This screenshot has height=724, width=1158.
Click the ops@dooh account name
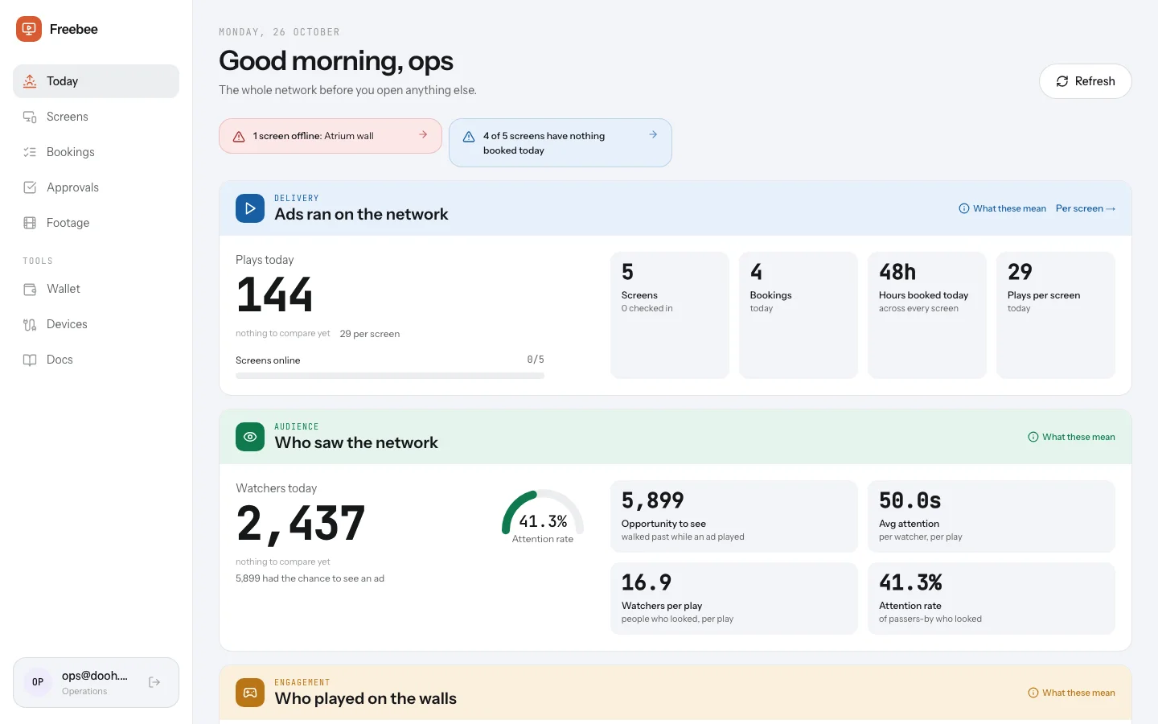95,676
